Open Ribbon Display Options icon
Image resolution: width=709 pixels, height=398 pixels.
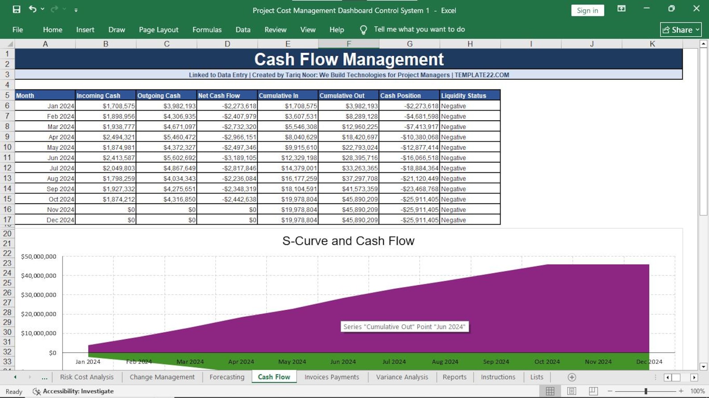pos(621,9)
